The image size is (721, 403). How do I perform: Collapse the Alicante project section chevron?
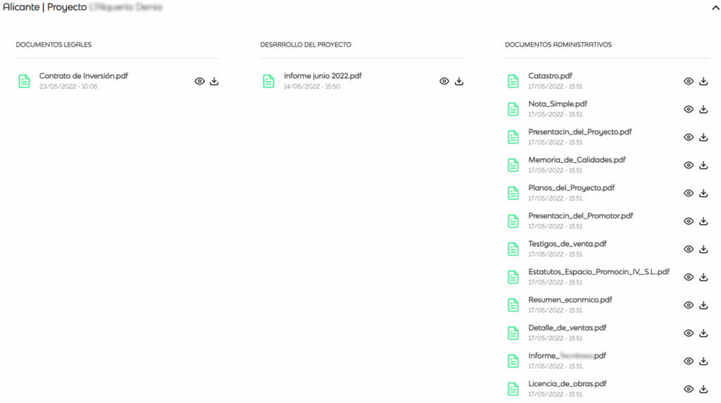pos(715,7)
